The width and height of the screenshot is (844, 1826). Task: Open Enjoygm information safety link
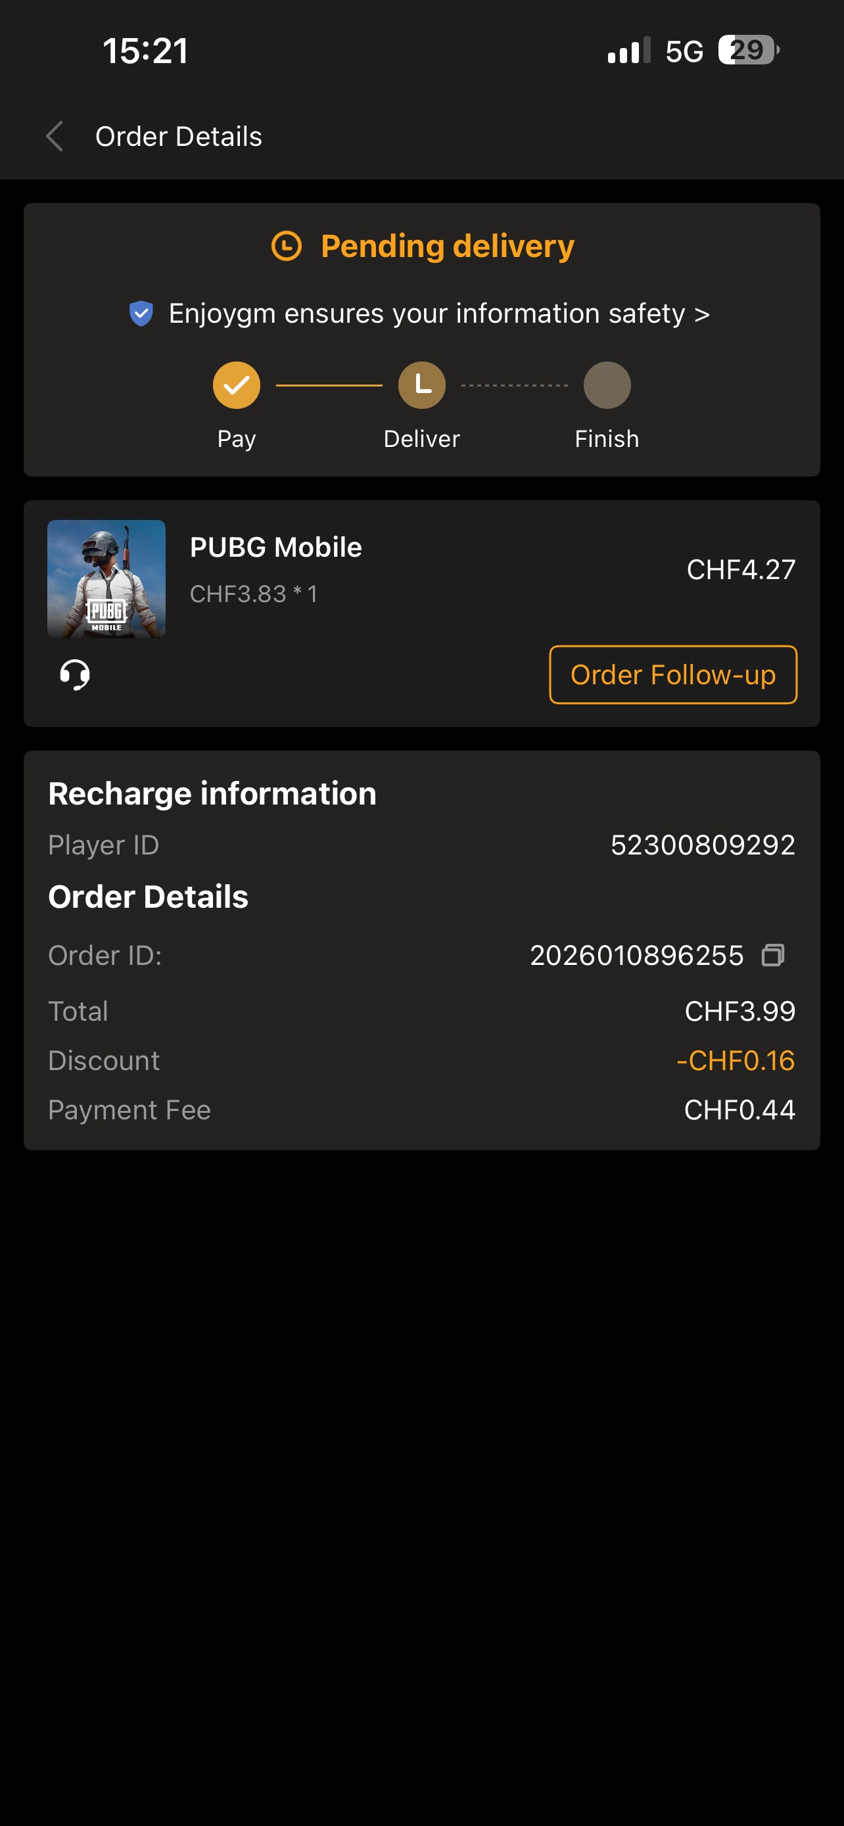pyautogui.click(x=438, y=314)
